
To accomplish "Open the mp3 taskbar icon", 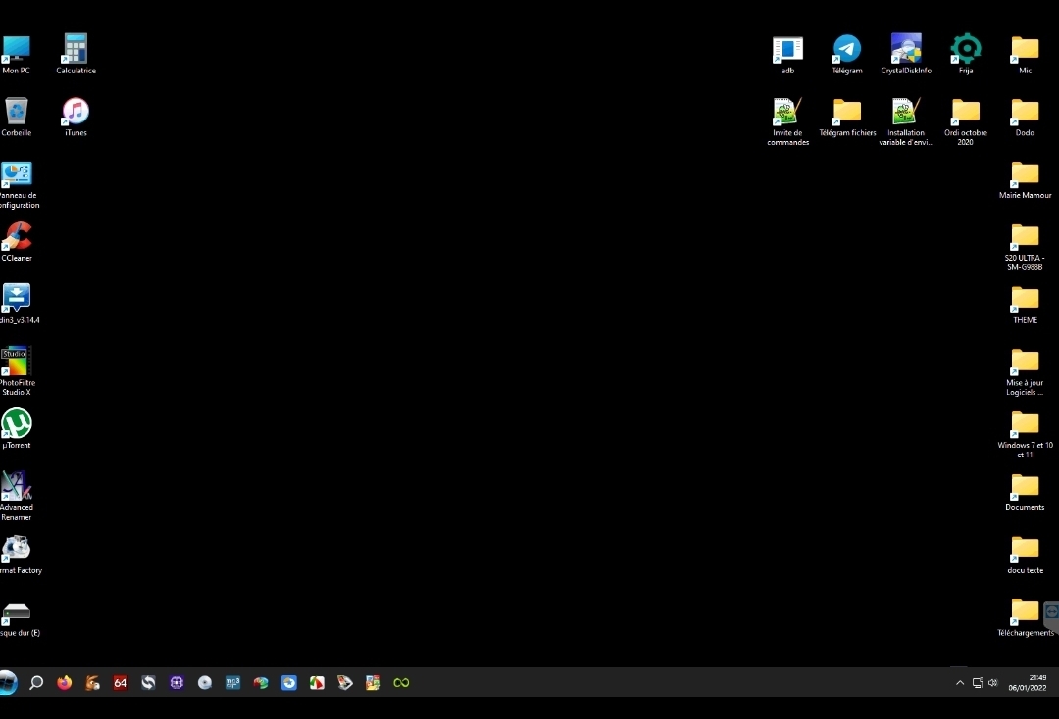I will 232,683.
